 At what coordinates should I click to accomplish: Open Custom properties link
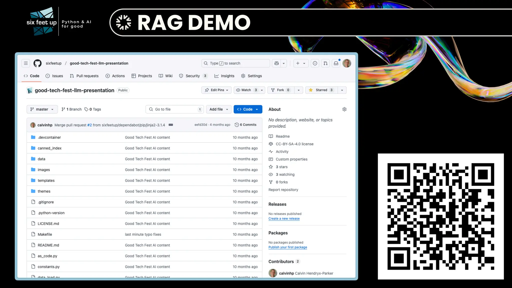[x=288, y=159]
